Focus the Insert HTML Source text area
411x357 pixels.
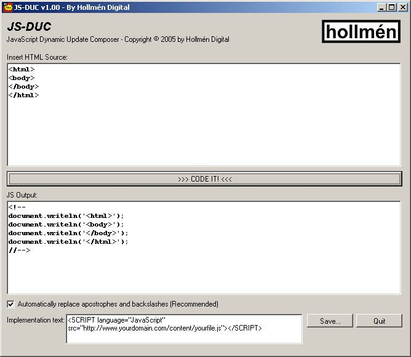[x=204, y=114]
